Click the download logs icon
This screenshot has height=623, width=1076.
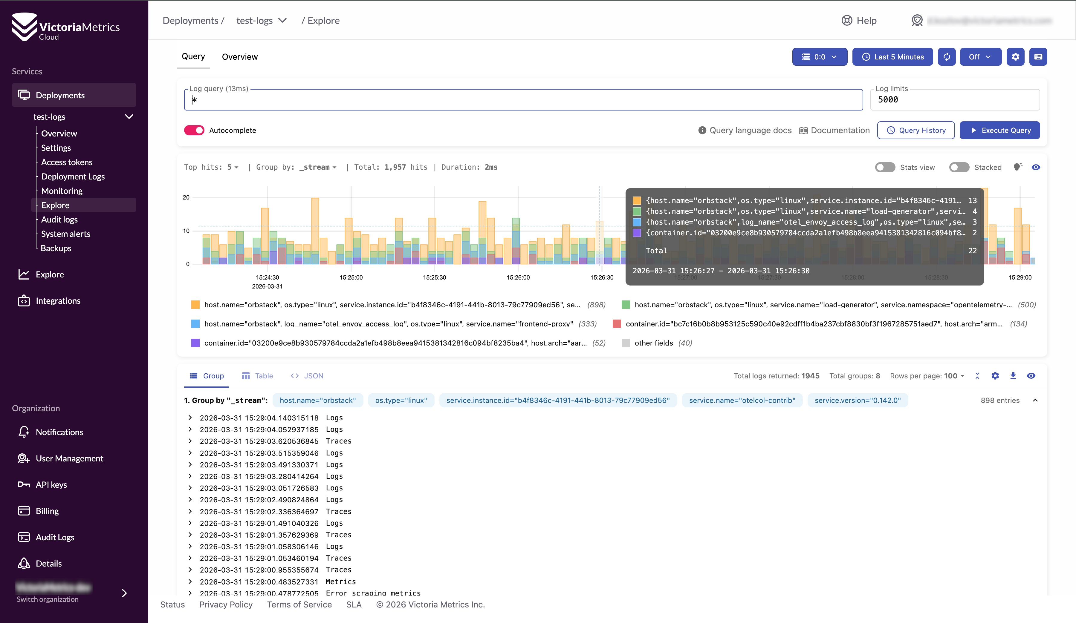(1013, 375)
